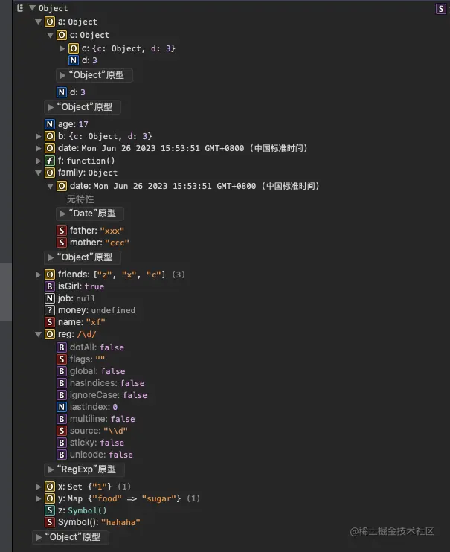This screenshot has width=450, height=552.
Task: Click the object icon beside 'family: Object'
Action: click(x=50, y=173)
